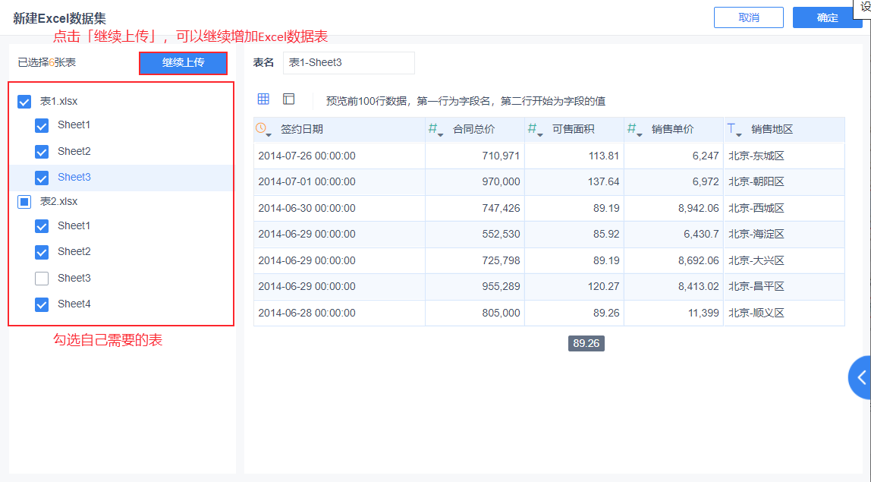Viewport: 871px width, 482px height.
Task: Click the 可售面积 column header text
Action: [x=574, y=130]
